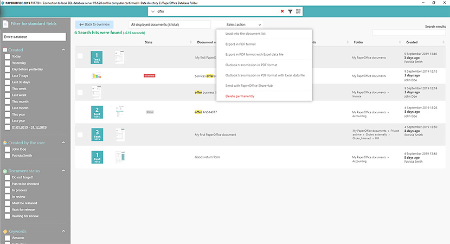Sort by the Created column header
Image resolution: width=450 pixels, height=244 pixels.
pyautogui.click(x=412, y=42)
